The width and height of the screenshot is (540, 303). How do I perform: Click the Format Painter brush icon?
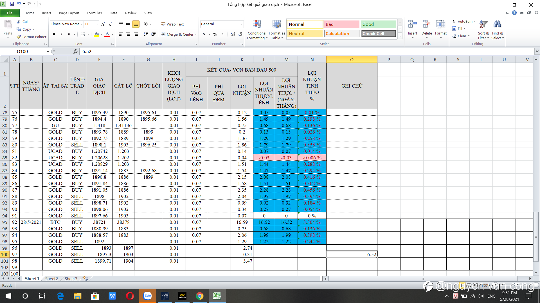19,37
